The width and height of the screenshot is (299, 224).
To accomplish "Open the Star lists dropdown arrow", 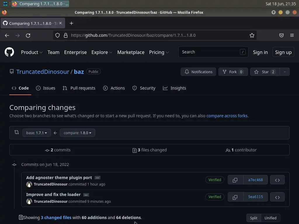I will [285, 72].
